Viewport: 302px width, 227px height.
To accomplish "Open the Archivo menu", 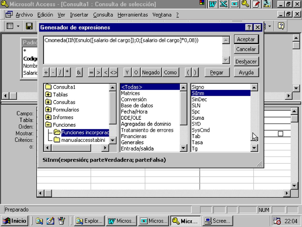I will coord(24,15).
